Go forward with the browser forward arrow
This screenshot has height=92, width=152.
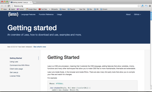pos(5,6)
